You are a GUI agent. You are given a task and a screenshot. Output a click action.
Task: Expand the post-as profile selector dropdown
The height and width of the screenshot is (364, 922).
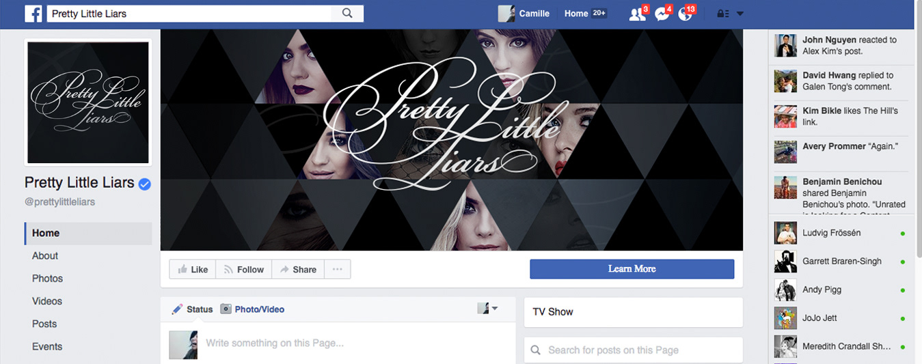[487, 309]
